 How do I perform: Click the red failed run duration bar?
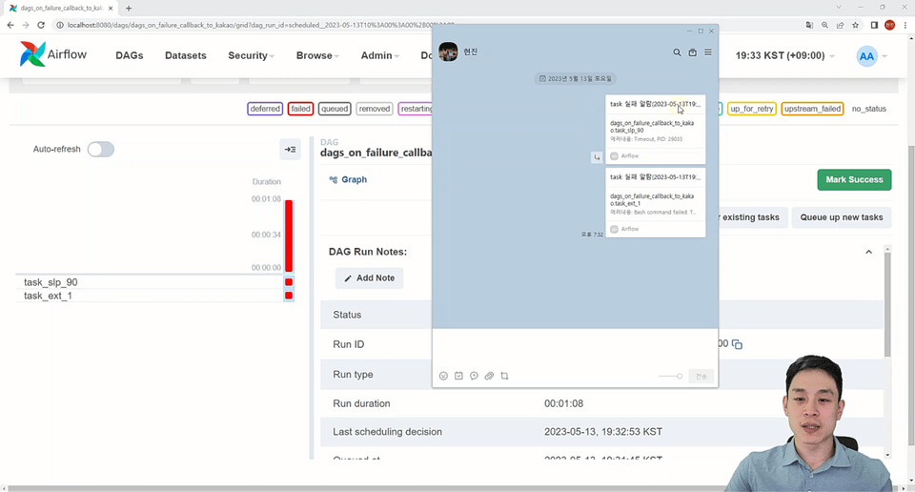click(288, 236)
